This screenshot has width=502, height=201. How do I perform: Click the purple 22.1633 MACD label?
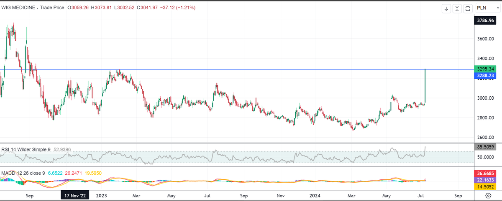[x=485, y=180]
